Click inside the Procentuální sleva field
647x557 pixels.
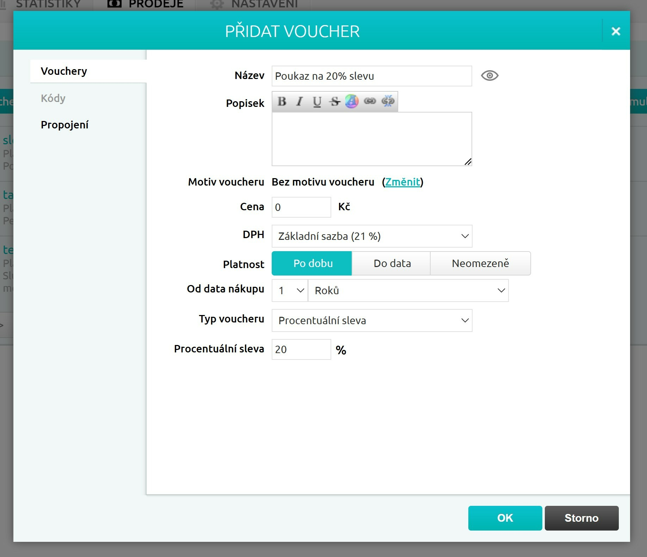pyautogui.click(x=301, y=349)
